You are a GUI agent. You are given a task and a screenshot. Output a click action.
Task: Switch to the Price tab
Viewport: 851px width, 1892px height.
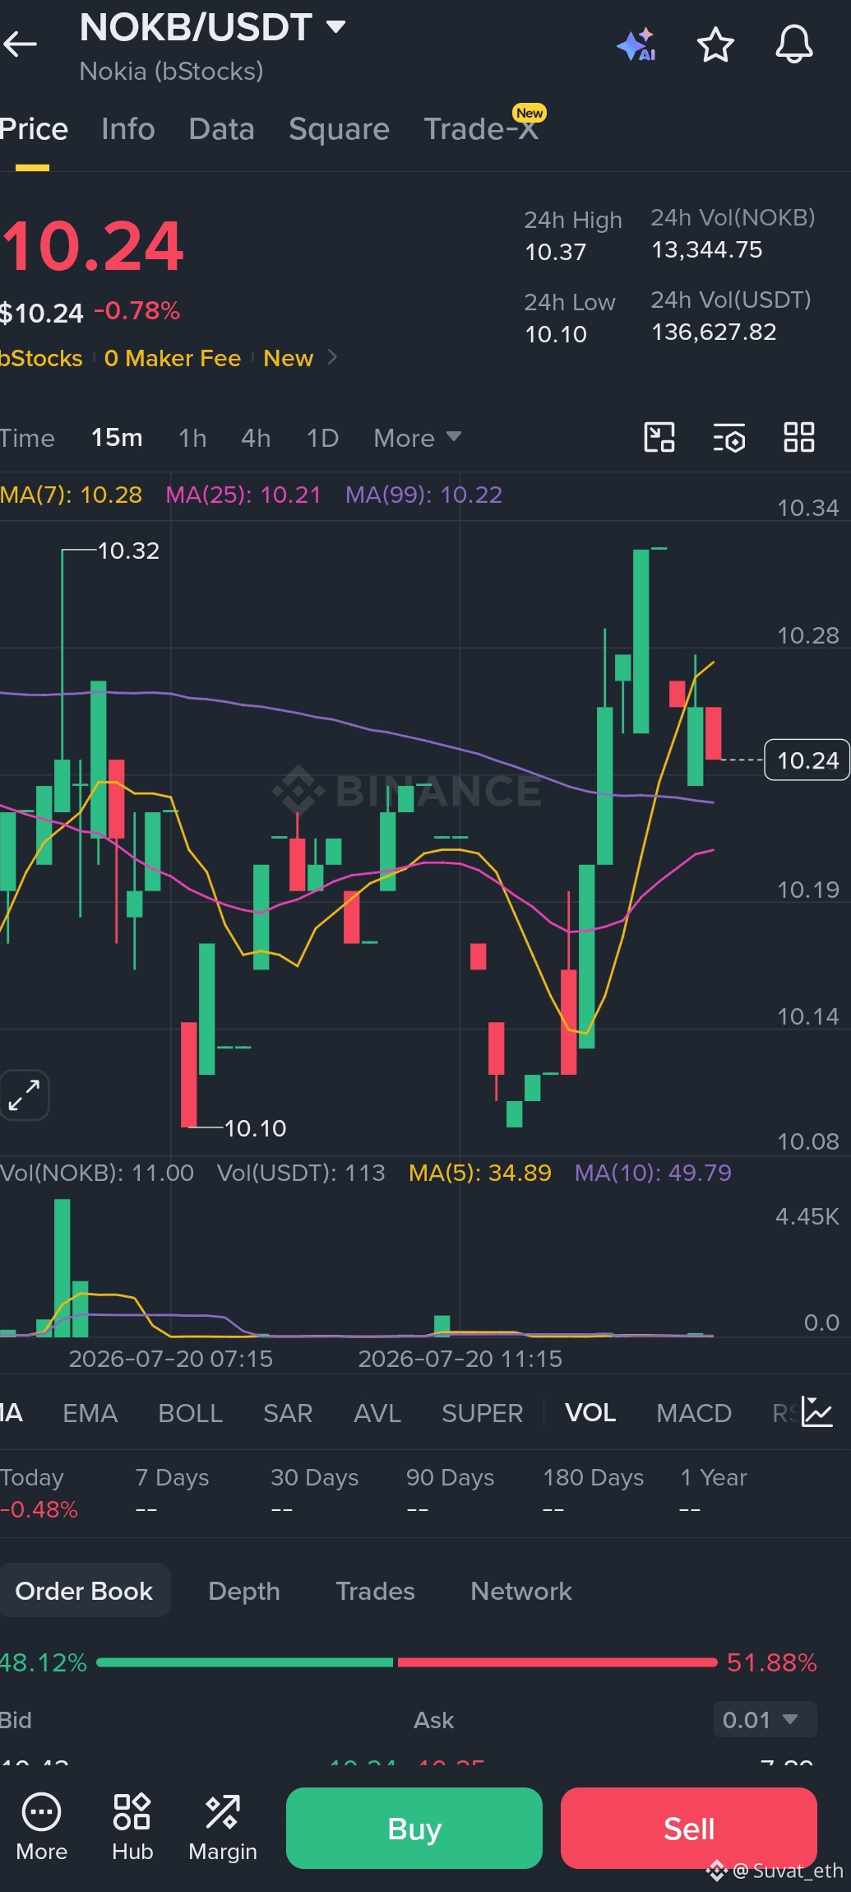34,129
